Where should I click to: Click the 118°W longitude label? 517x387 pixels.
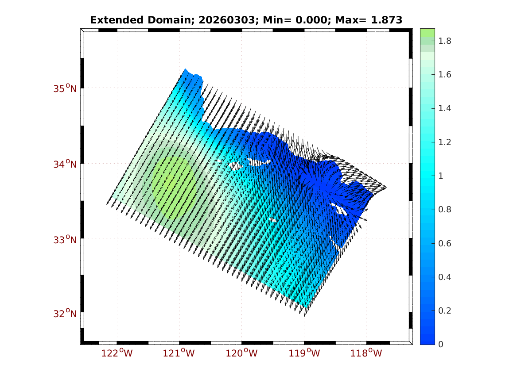(x=367, y=353)
